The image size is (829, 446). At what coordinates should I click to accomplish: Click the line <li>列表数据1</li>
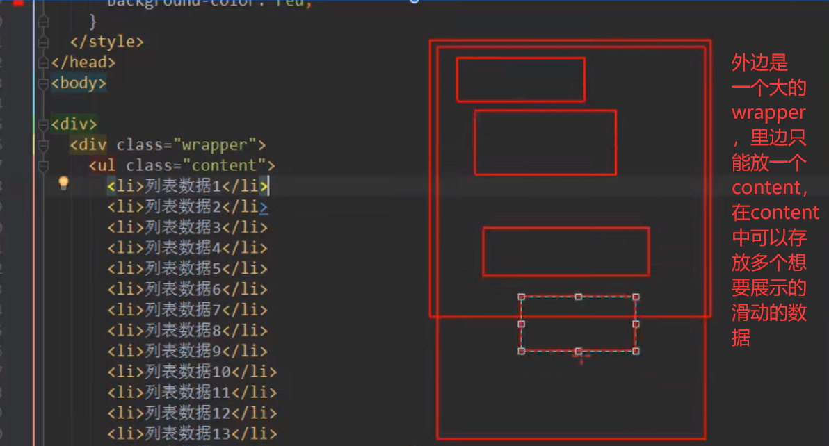point(188,185)
